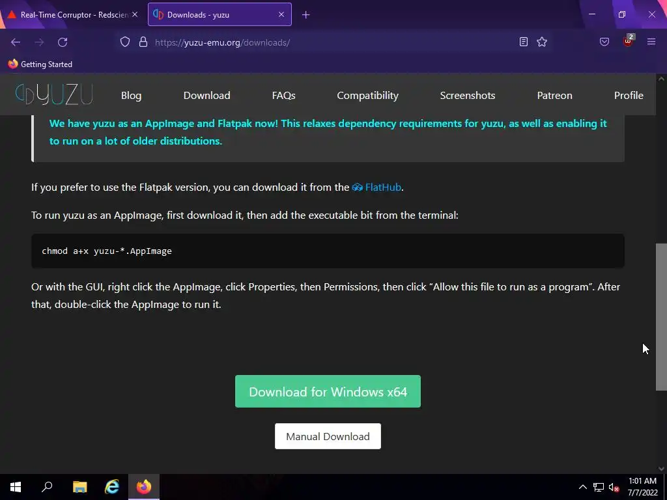Open the Compatibility navigation item

click(x=367, y=95)
